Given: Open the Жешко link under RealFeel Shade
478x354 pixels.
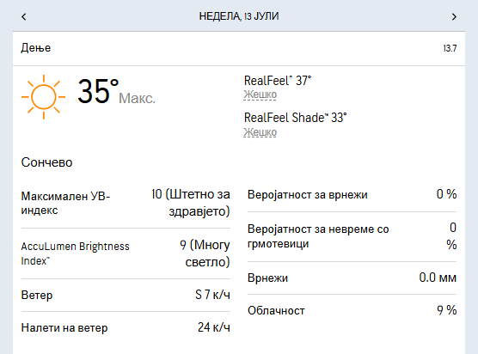Looking at the screenshot, I should (260, 132).
